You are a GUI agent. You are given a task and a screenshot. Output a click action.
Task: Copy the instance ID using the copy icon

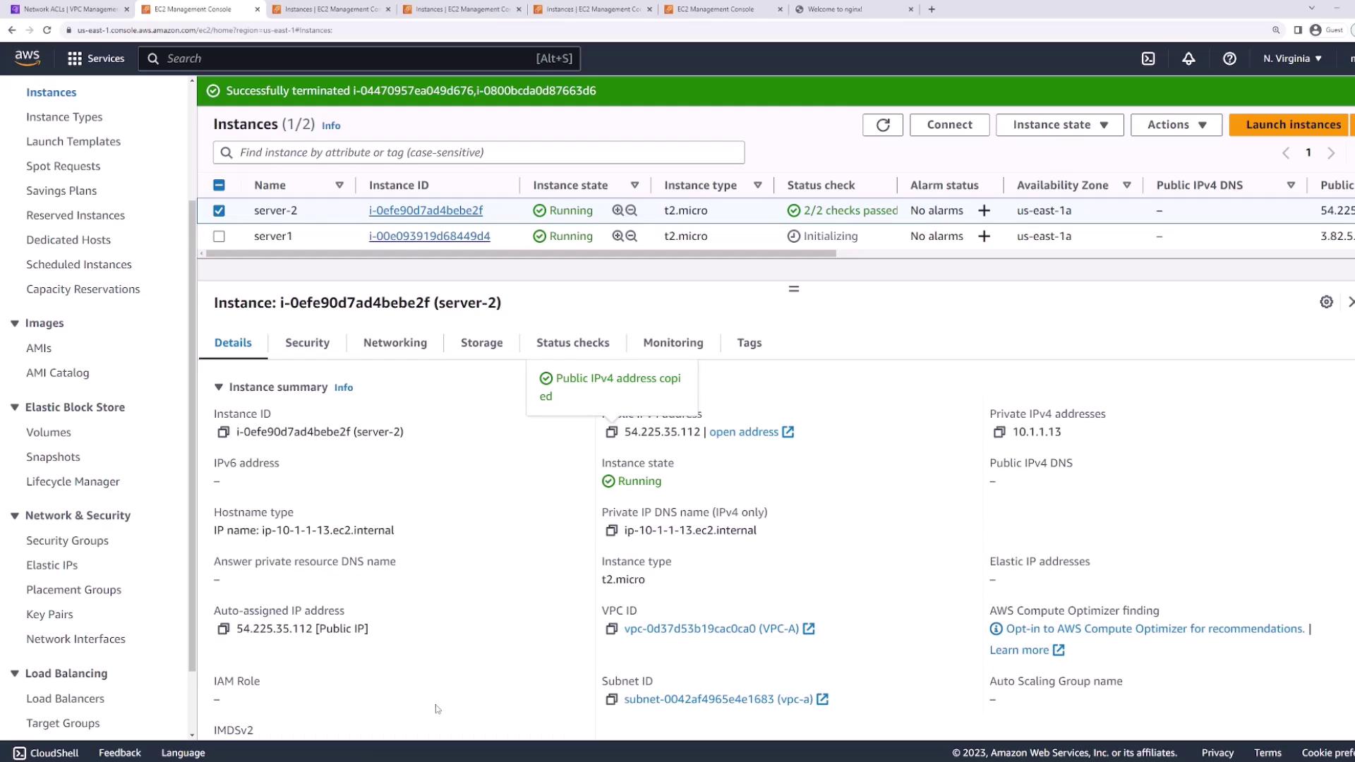(224, 432)
